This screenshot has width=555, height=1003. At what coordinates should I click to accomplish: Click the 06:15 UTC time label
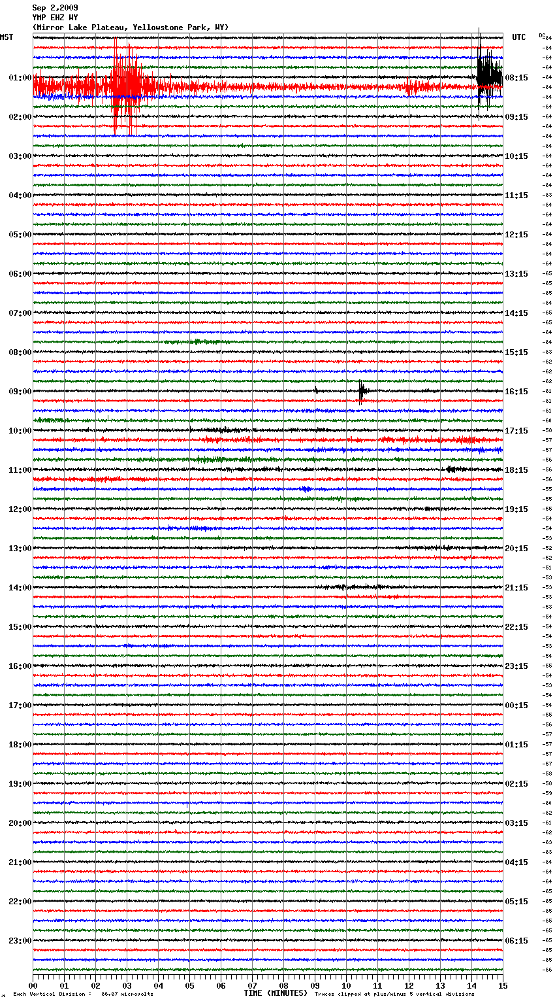[x=516, y=941]
